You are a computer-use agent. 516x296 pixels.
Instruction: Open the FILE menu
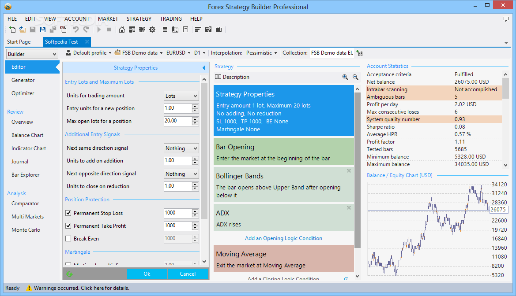coord(12,19)
